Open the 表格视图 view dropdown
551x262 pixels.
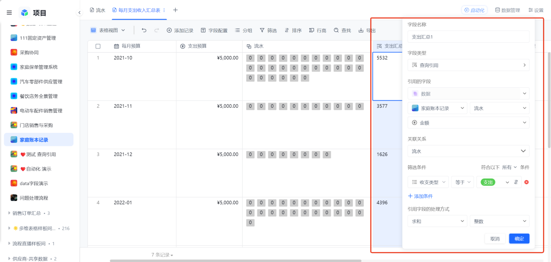tap(108, 31)
